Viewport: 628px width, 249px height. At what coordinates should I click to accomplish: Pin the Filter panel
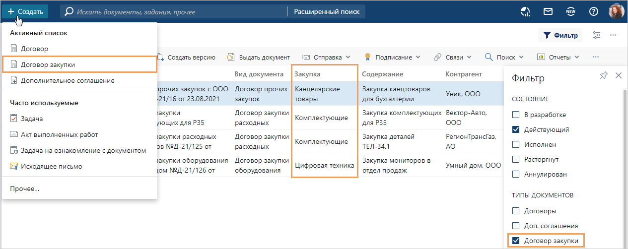pyautogui.click(x=603, y=75)
